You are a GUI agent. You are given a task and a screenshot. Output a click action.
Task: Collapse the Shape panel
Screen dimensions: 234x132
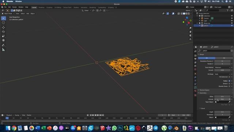click(x=201, y=55)
